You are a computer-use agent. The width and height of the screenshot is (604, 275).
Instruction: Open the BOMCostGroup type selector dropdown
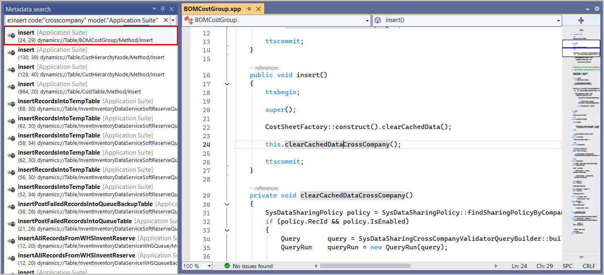[x=366, y=20]
